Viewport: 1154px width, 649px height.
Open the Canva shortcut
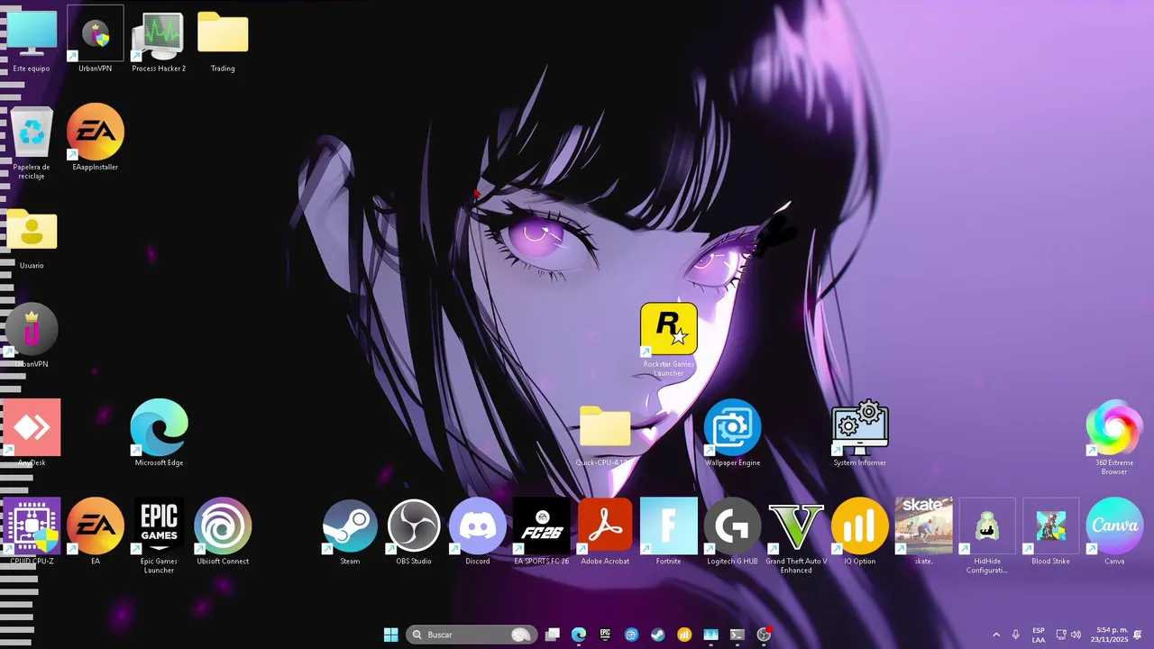pos(1114,532)
